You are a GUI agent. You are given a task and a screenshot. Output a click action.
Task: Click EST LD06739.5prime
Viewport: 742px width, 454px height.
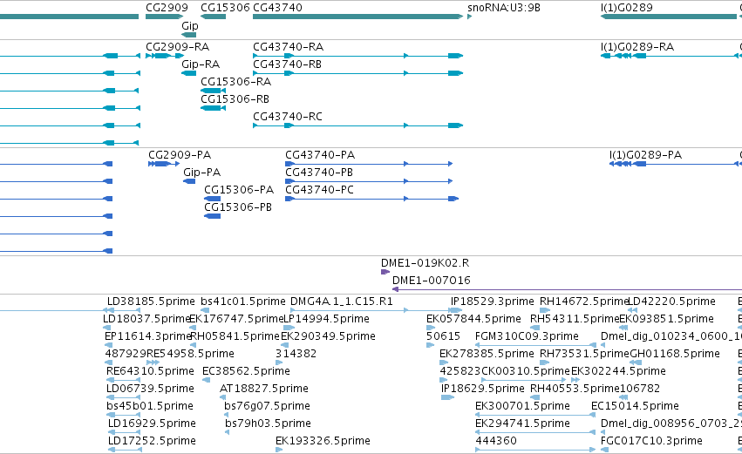[x=150, y=389]
